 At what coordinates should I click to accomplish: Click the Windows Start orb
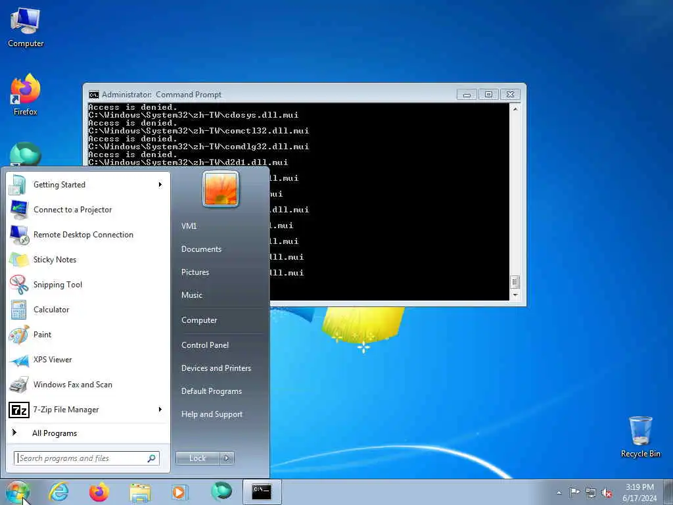click(x=17, y=492)
